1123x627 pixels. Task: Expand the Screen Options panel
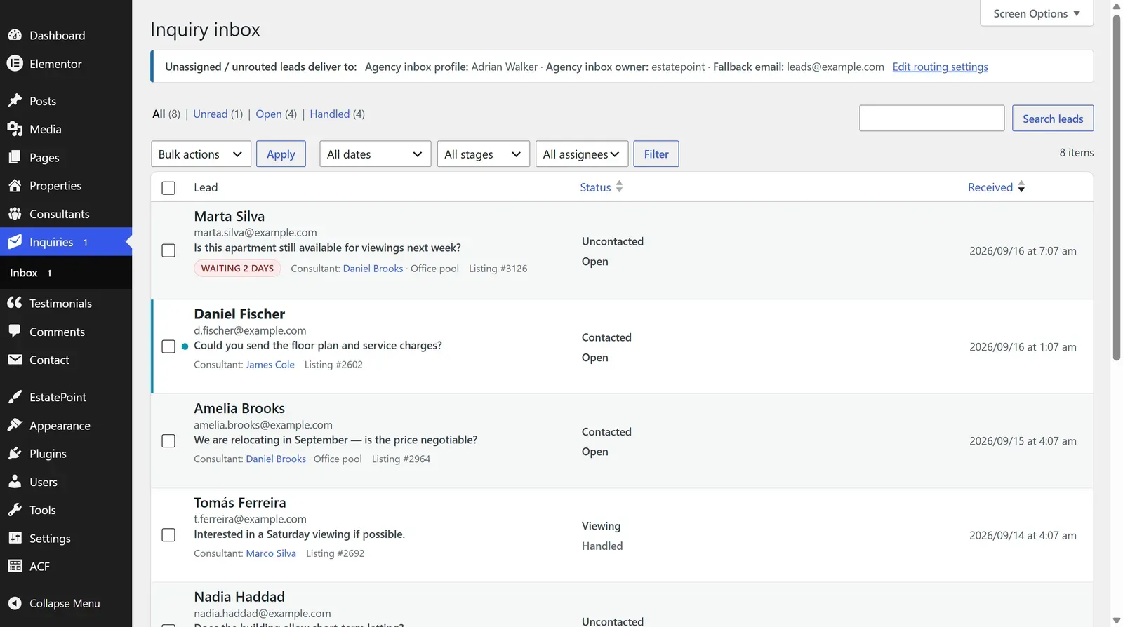point(1037,13)
